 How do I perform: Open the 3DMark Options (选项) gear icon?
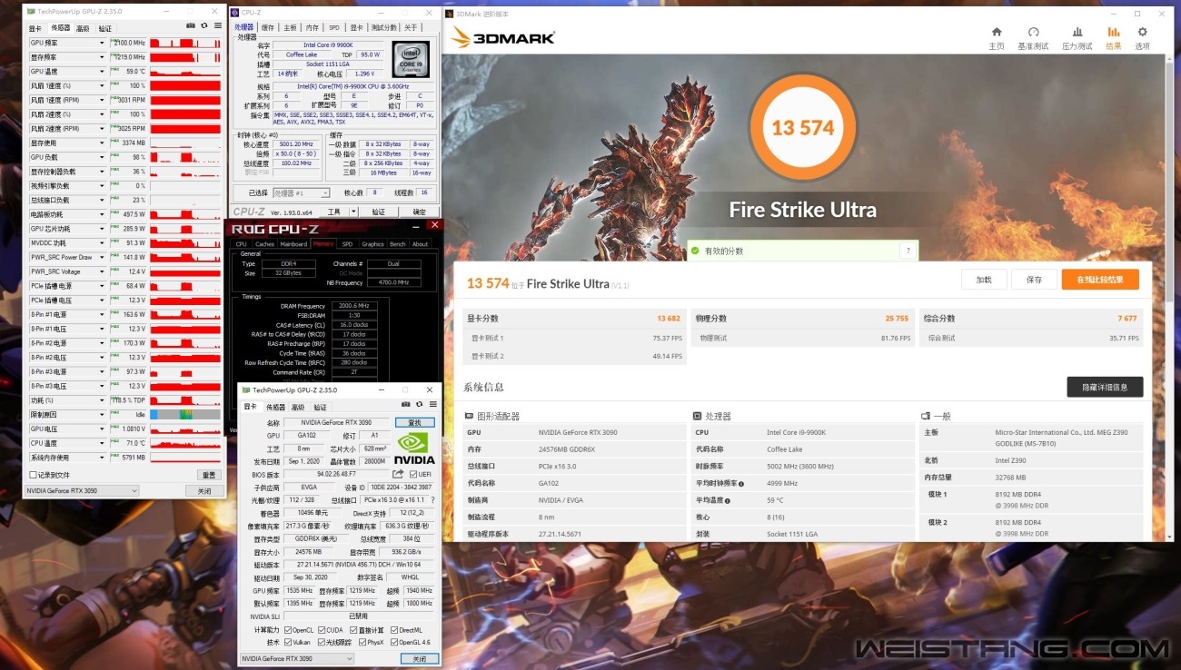point(1142,37)
